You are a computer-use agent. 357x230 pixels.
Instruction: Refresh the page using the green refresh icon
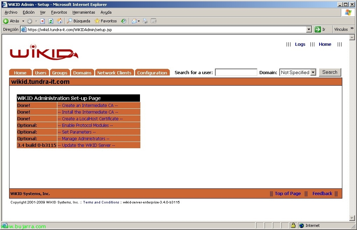coord(51,21)
